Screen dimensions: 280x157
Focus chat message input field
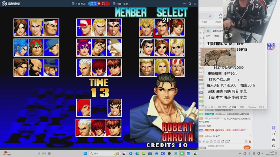click(x=225, y=146)
